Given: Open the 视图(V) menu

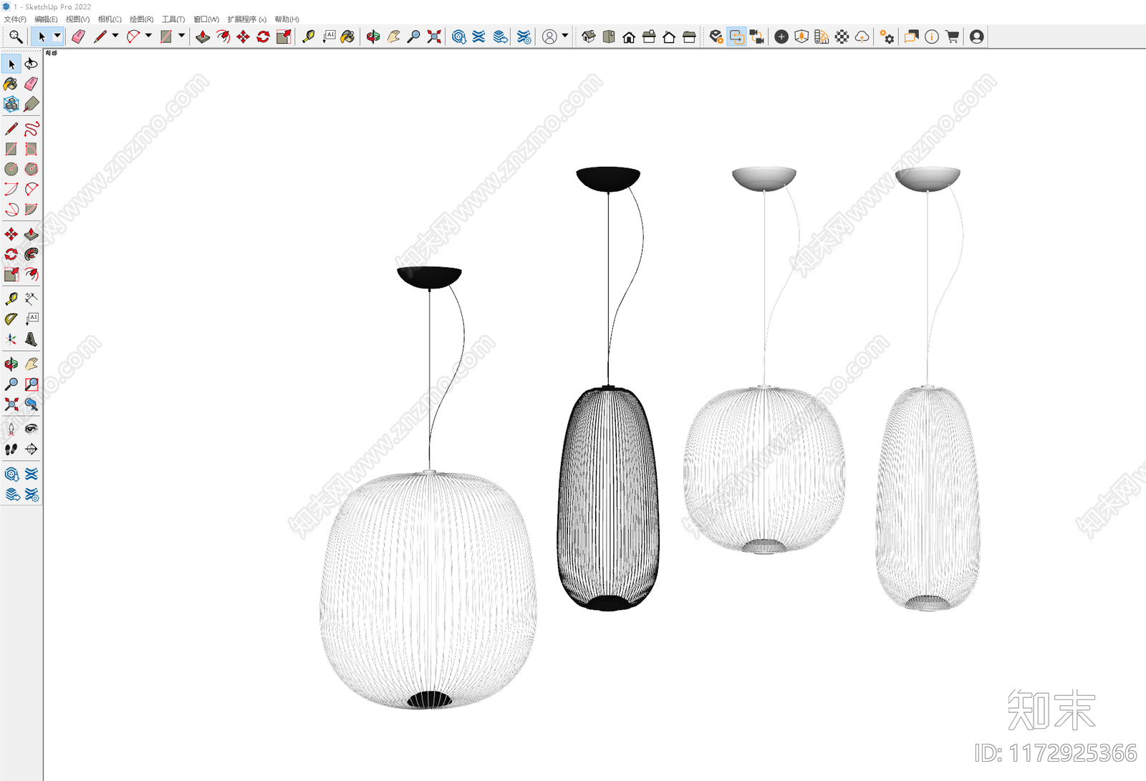Looking at the screenshot, I should (x=78, y=19).
